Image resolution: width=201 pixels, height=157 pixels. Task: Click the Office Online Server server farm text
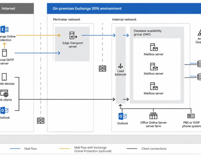[154, 124]
